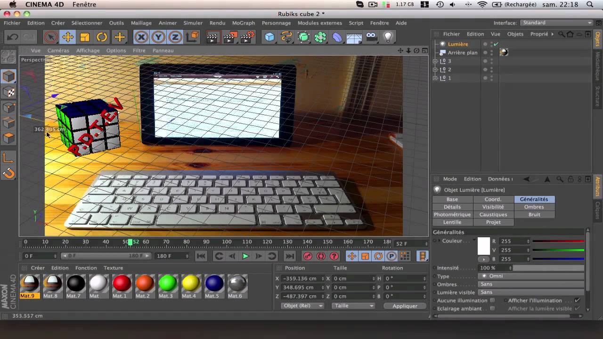Play the animation forward
Image resolution: width=603 pixels, height=339 pixels.
tap(245, 256)
